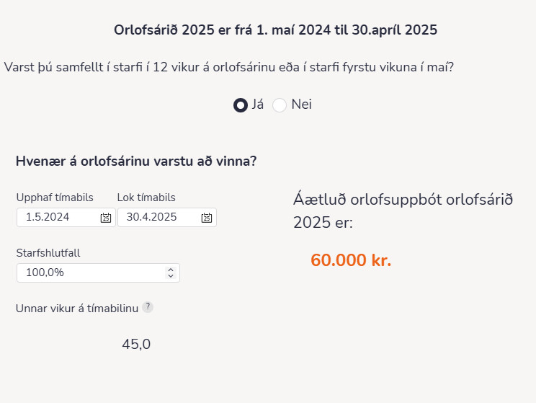Open the calendar picker for Upphaf tímabils
Viewport: 536px width, 403px height.
[106, 218]
